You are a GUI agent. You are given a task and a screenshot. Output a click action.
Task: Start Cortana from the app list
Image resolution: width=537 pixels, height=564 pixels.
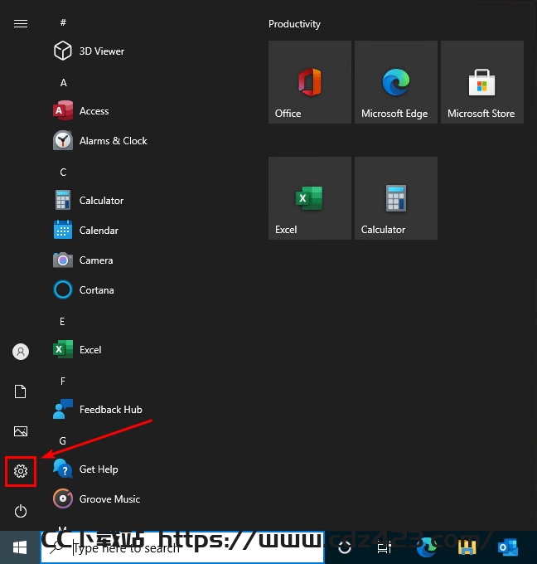[84, 290]
